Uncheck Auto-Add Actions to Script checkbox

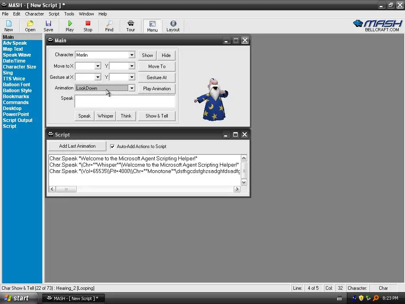pyautogui.click(x=112, y=146)
